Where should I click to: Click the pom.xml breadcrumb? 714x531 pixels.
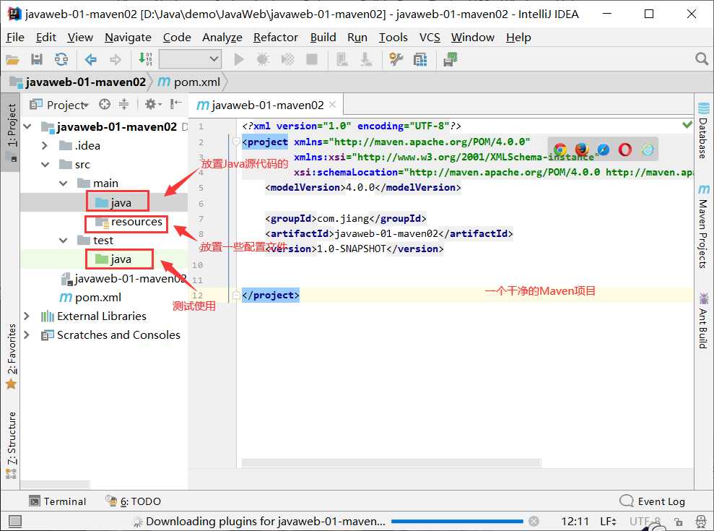tap(189, 82)
